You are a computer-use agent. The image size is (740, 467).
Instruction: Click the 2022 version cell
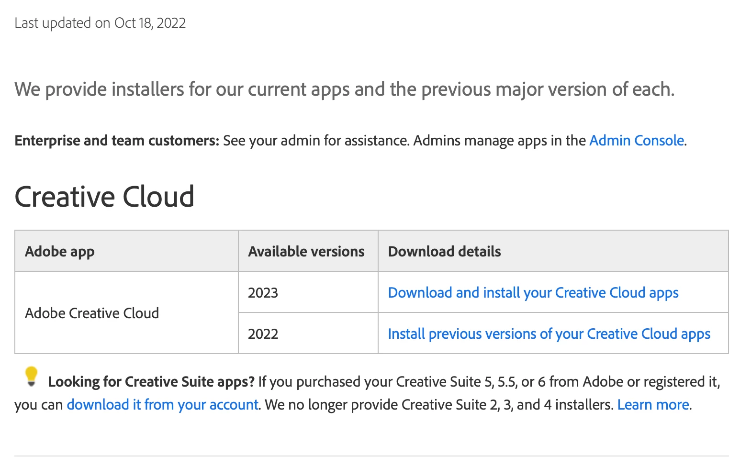[x=263, y=334]
